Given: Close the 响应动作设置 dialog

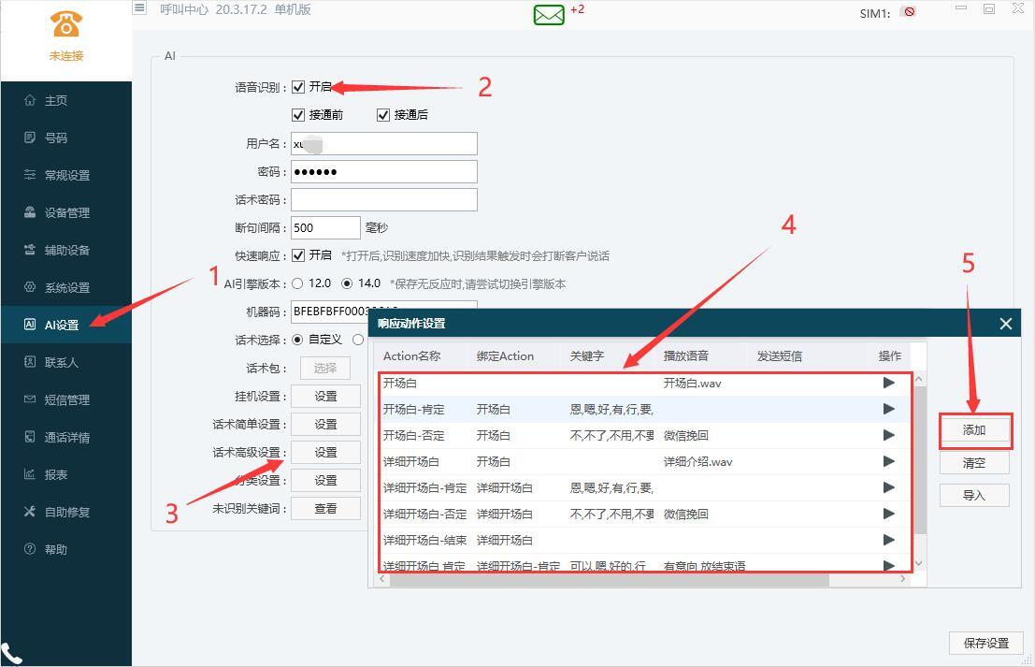Looking at the screenshot, I should pos(1005,324).
